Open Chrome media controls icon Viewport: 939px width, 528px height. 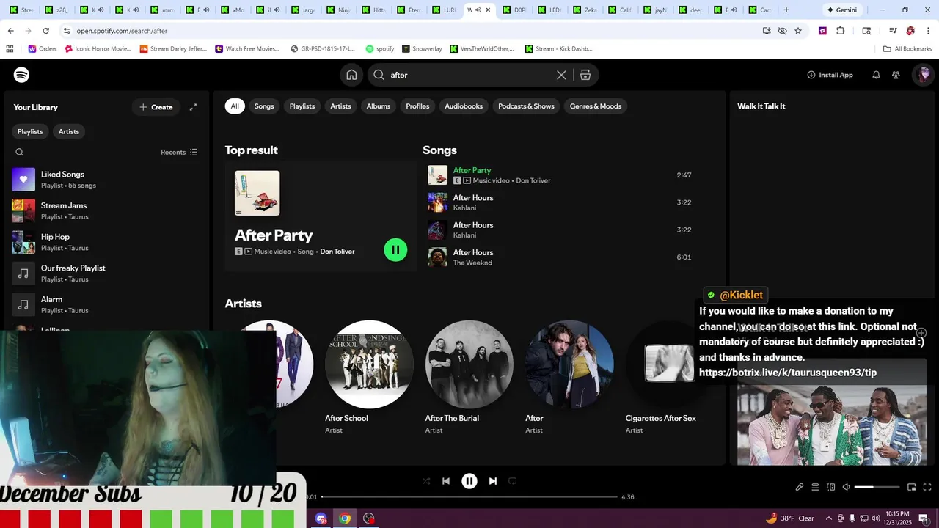pyautogui.click(x=893, y=31)
